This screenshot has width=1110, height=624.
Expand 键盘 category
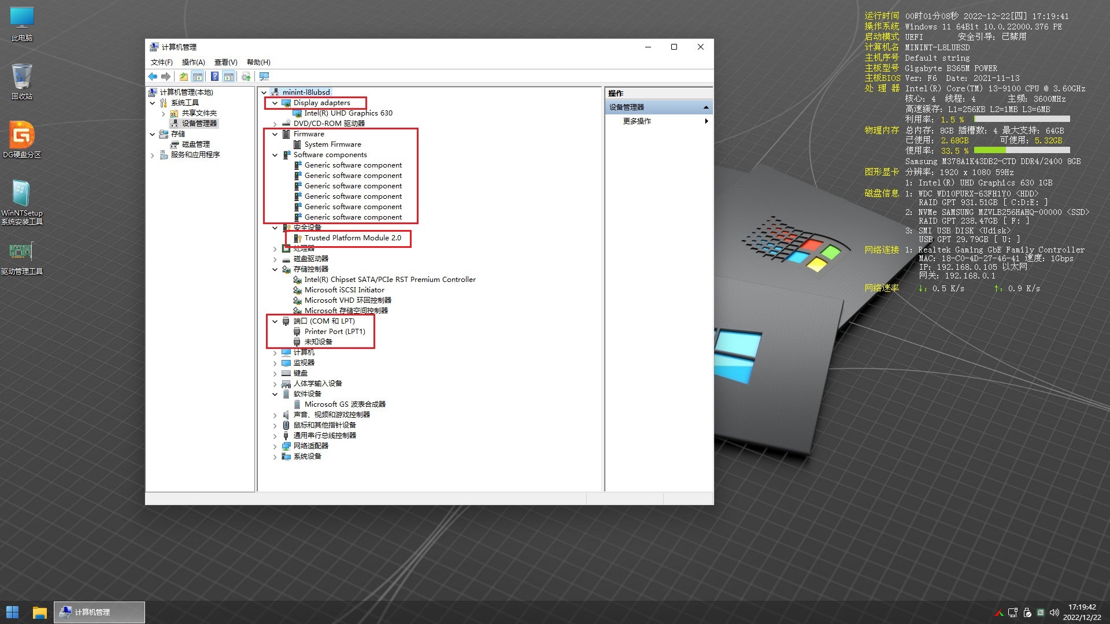pos(275,373)
